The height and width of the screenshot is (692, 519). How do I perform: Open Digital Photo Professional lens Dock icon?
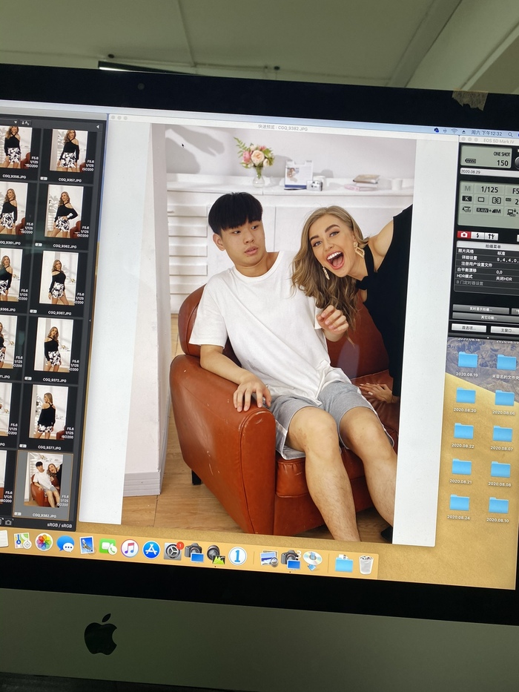pos(216,554)
